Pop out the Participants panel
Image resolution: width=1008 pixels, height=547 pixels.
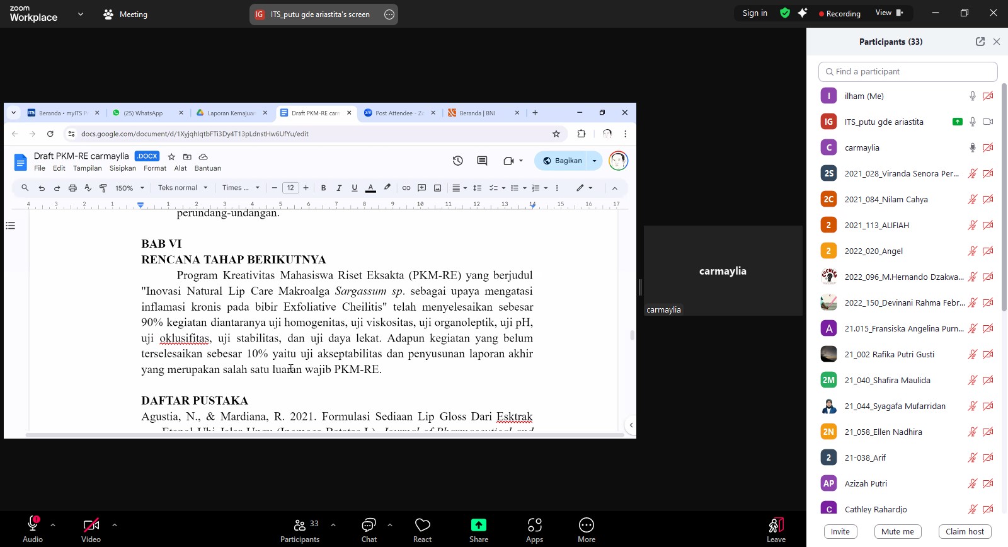(x=980, y=42)
